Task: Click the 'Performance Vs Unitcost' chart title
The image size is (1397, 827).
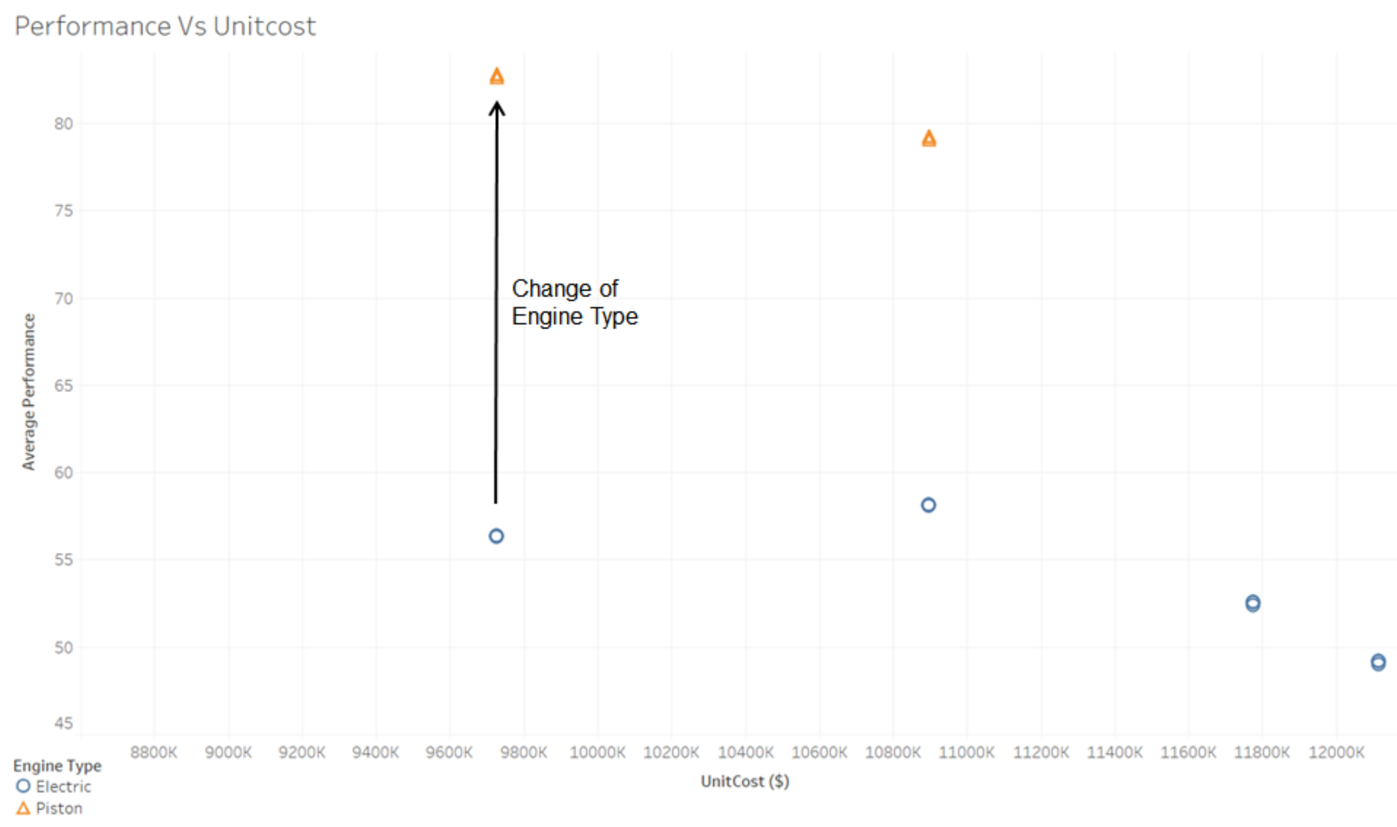Action: point(165,26)
